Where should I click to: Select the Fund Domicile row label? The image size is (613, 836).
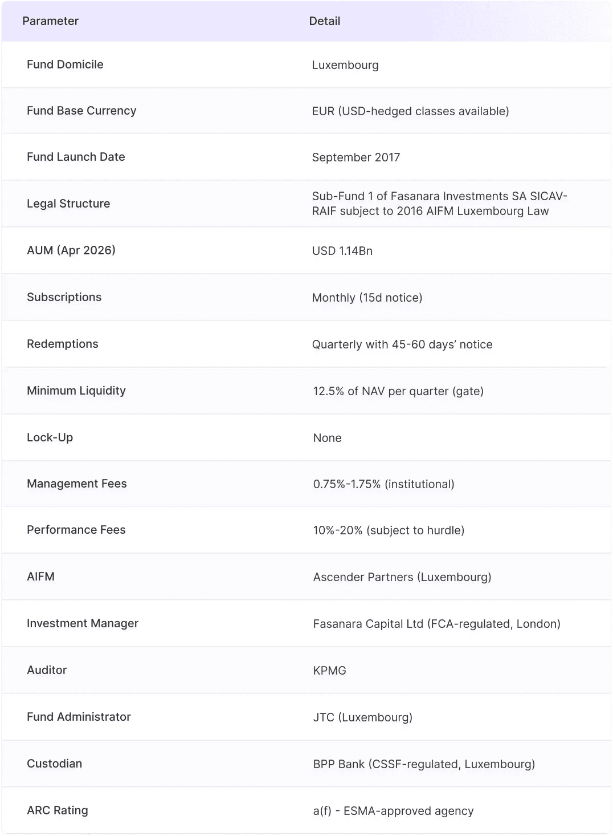(x=65, y=64)
